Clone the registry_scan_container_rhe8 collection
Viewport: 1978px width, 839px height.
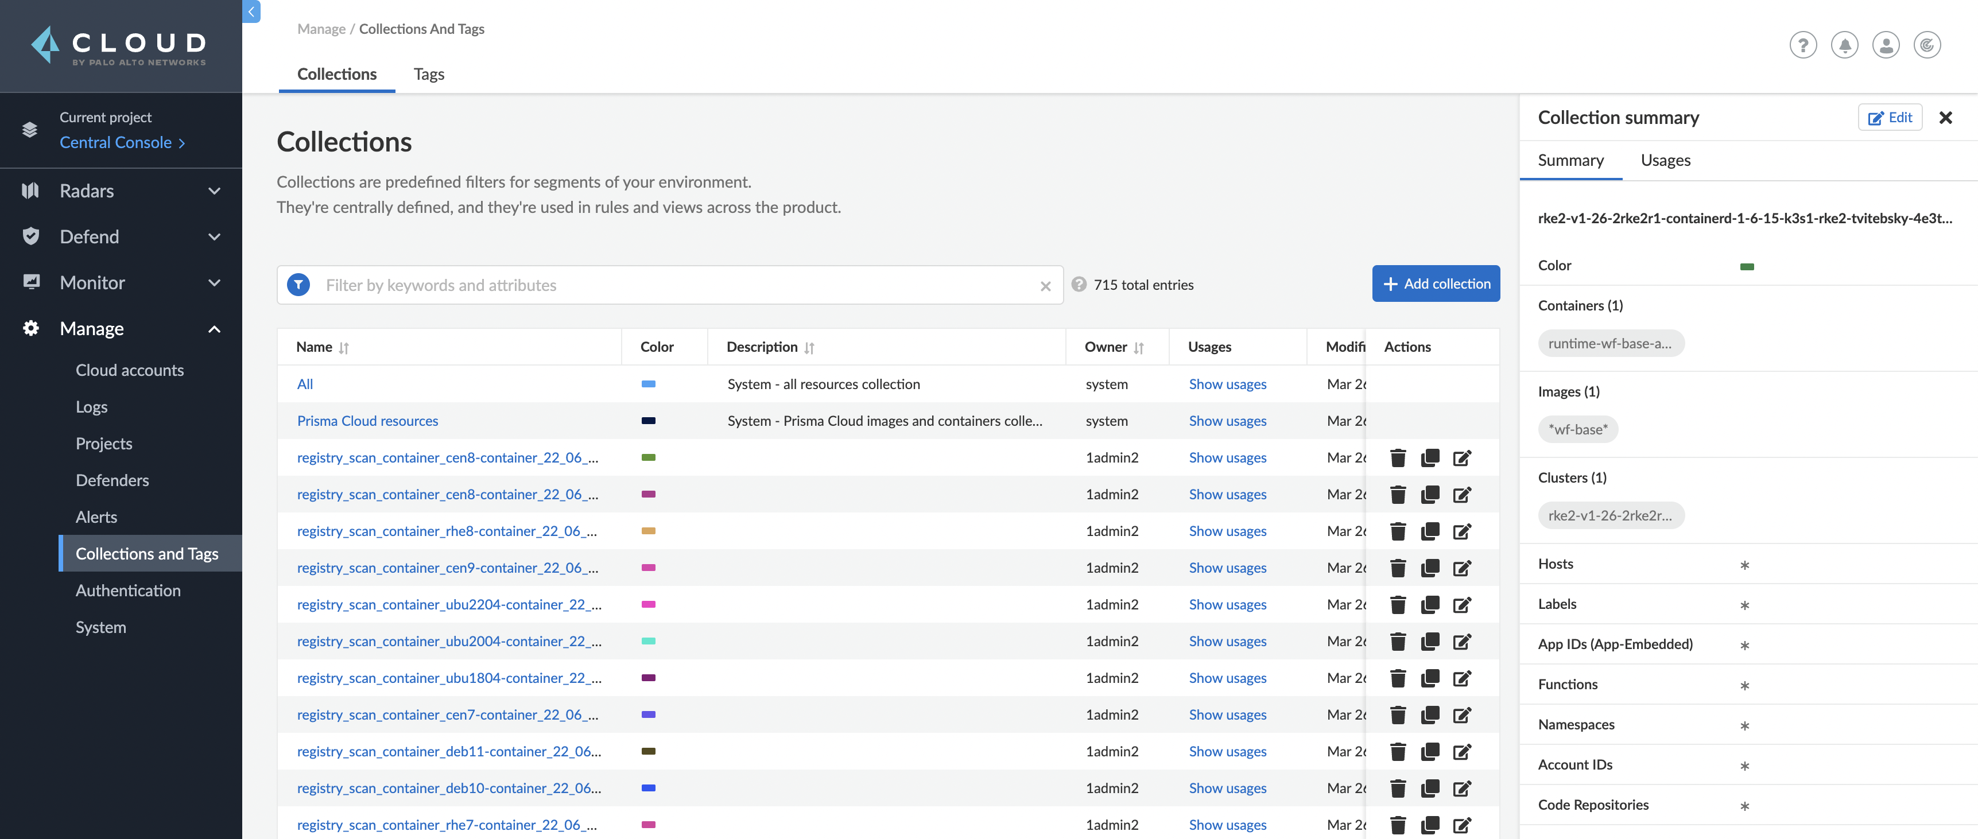(1430, 531)
